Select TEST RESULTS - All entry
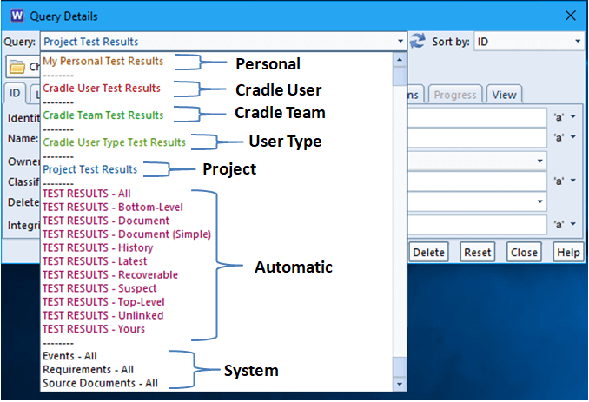 87,194
